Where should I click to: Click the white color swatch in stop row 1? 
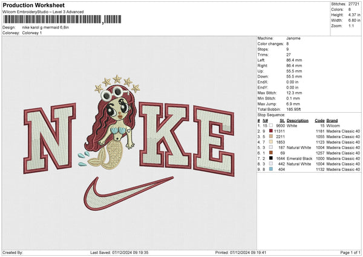(x=271, y=125)
